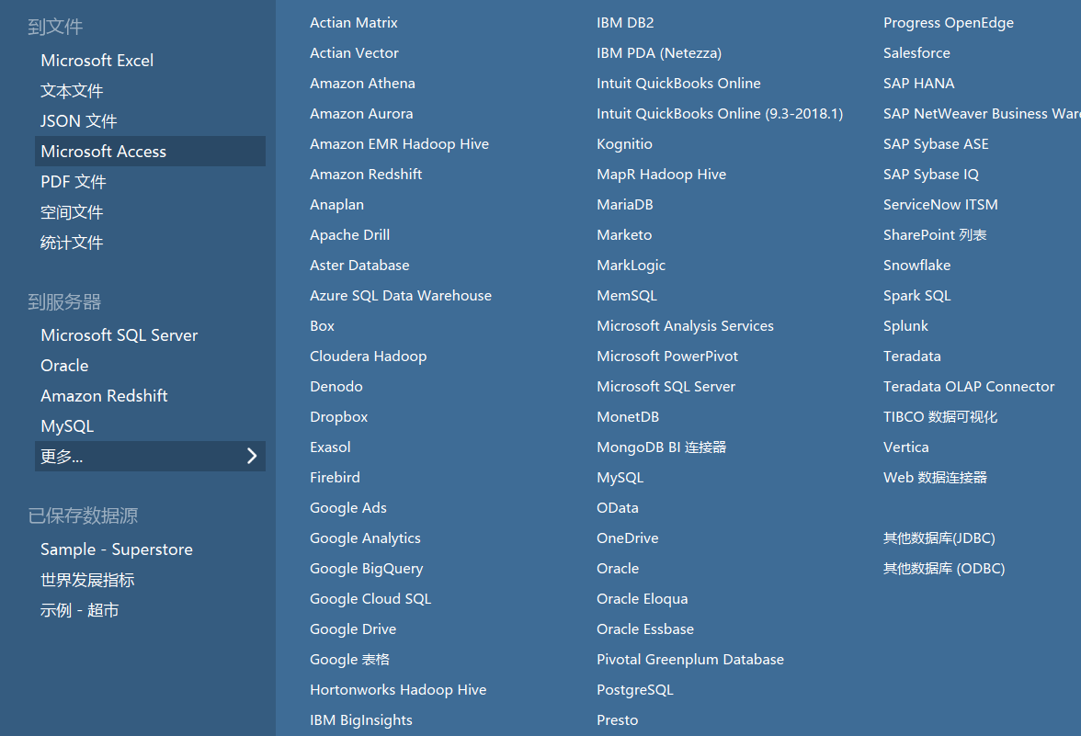1081x736 pixels.
Task: Select Pivotal Greenplum Database
Action: [690, 660]
